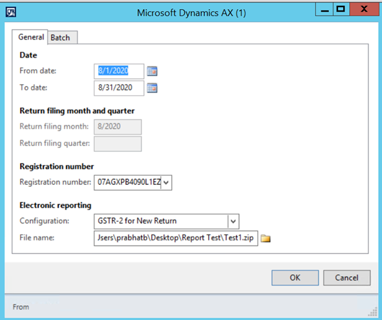Click the 'Return filing month and quarter' heading
This screenshot has height=320, width=382.
click(77, 111)
